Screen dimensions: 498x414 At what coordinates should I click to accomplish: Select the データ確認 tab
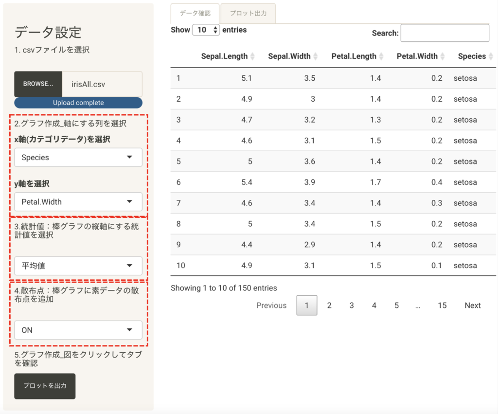tap(195, 13)
